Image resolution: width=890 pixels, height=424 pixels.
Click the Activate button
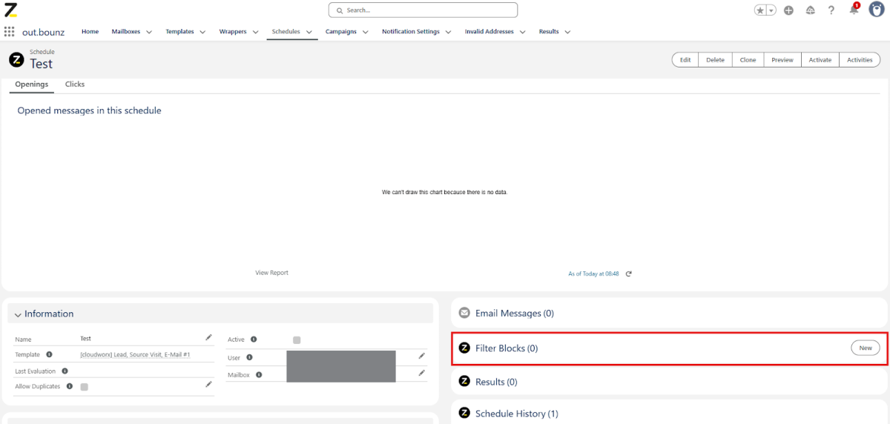click(820, 60)
